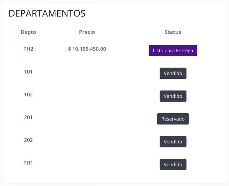Select the Status column header
Screen dimensions: 229x186
173,32
